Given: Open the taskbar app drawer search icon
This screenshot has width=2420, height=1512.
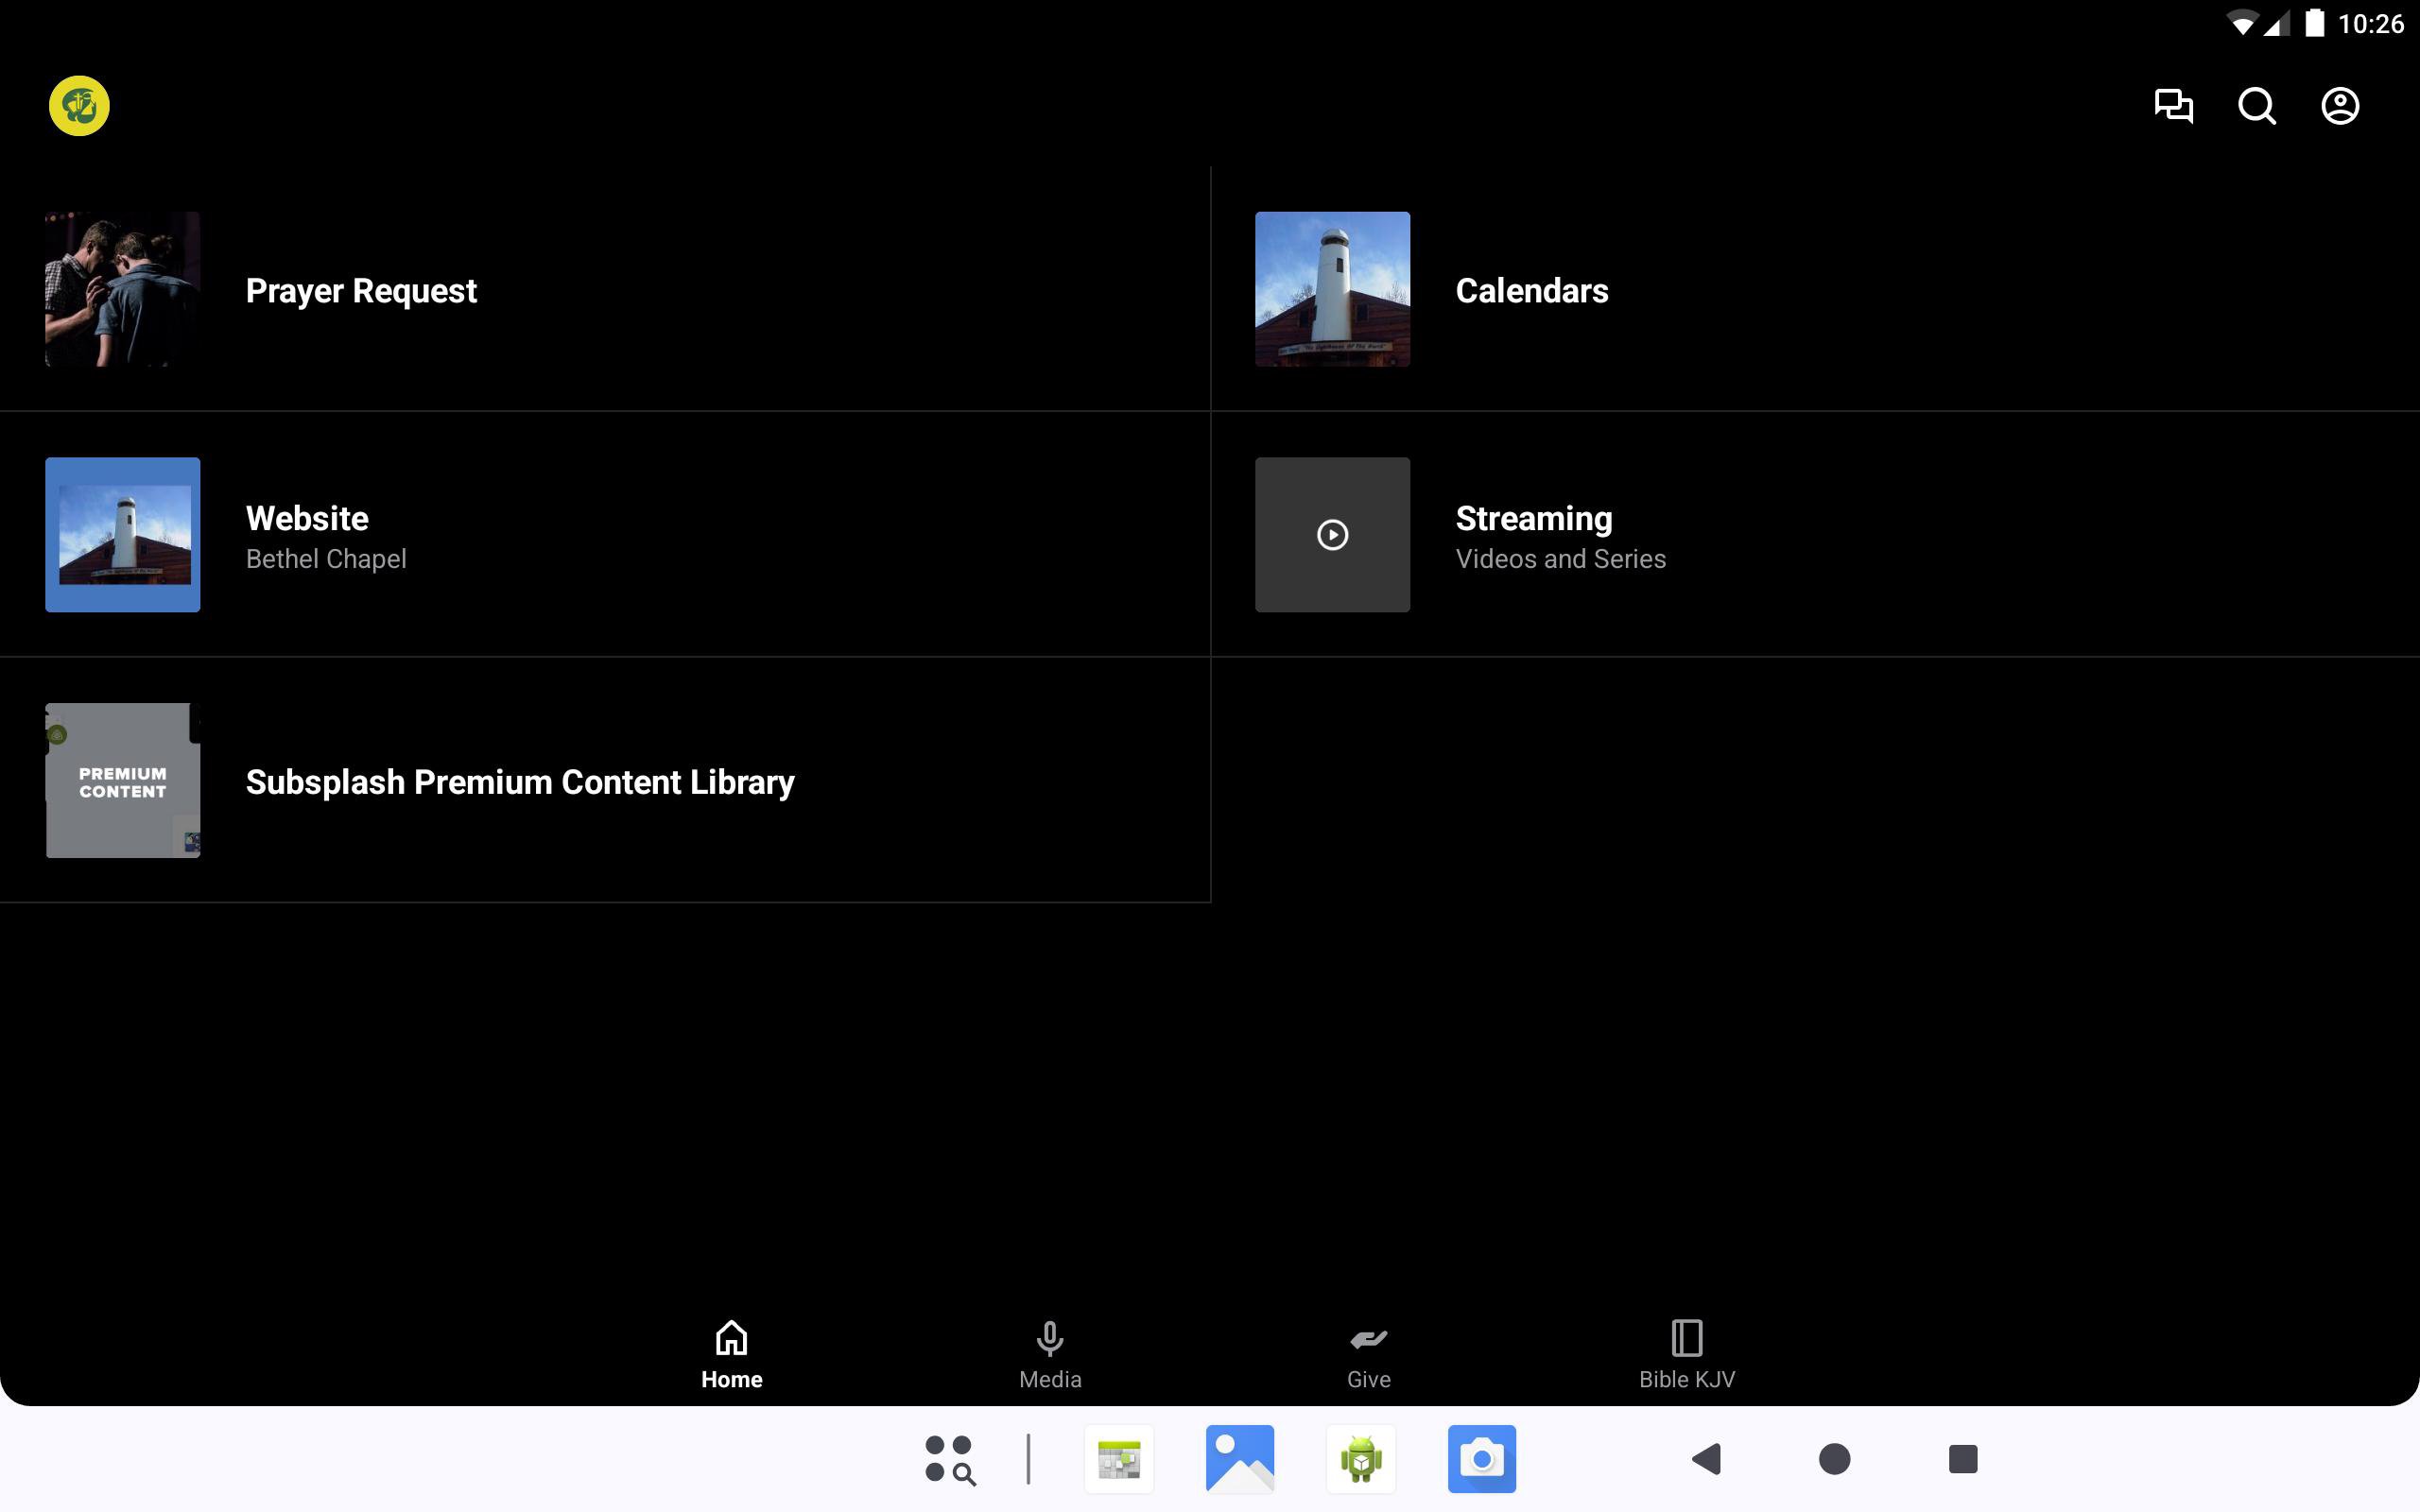Looking at the screenshot, I should click(x=949, y=1459).
